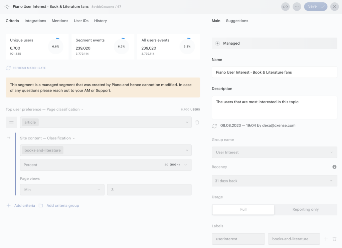The image size is (342, 248).
Task: Click the equals operator icon button
Action: 11,123
